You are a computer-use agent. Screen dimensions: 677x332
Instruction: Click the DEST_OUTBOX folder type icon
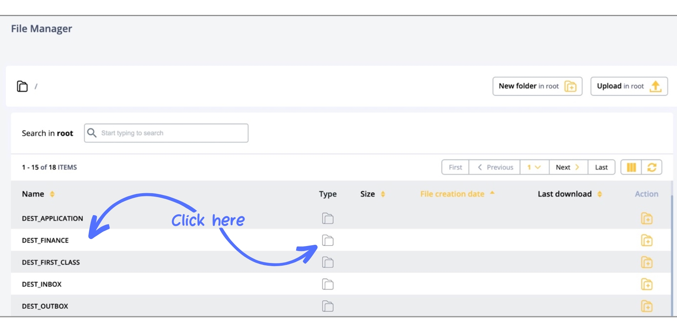(x=328, y=307)
